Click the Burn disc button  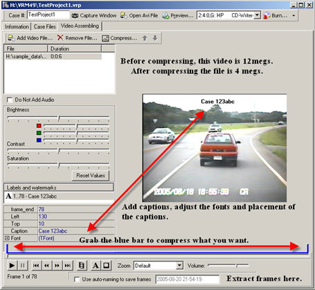[x=276, y=15]
